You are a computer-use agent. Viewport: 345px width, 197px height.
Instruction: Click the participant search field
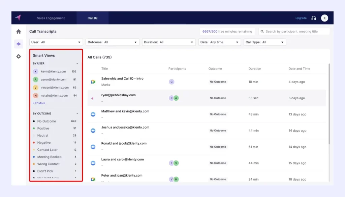[x=294, y=32]
